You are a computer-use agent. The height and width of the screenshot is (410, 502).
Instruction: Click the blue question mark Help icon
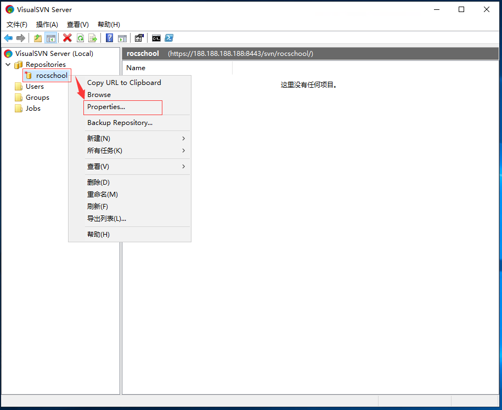pos(110,38)
